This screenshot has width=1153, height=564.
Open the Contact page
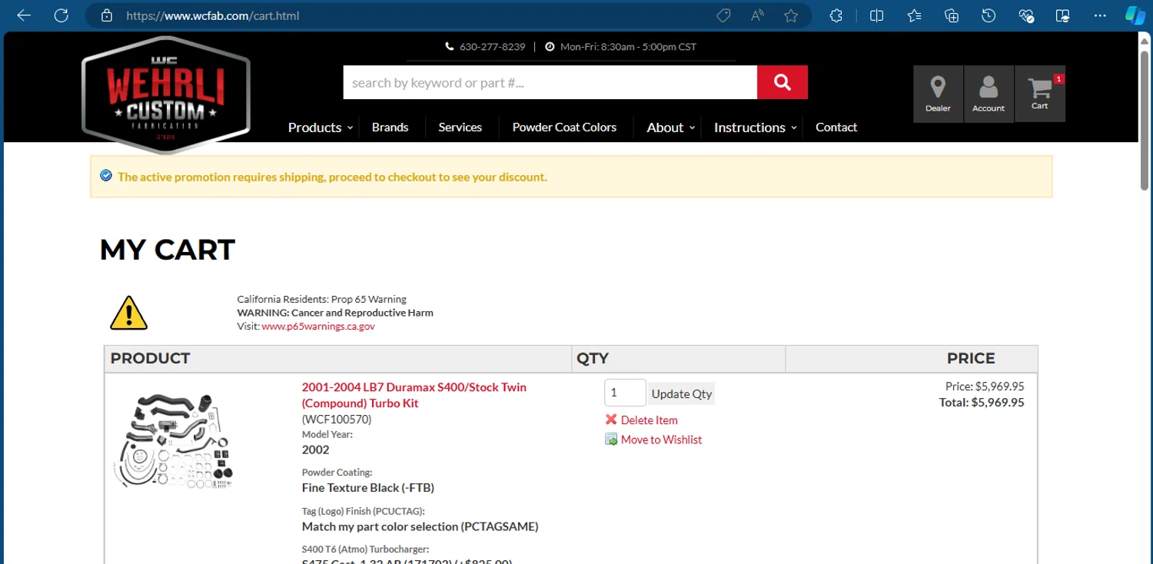pos(836,128)
